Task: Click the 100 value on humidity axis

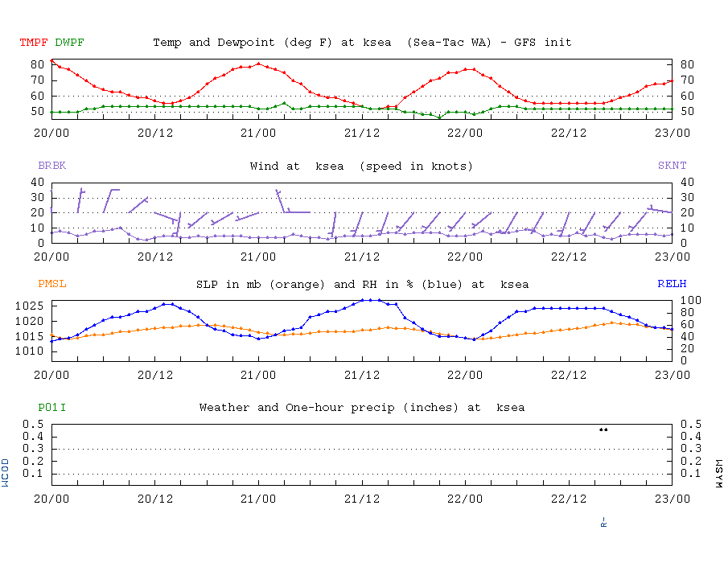Action: (691, 301)
